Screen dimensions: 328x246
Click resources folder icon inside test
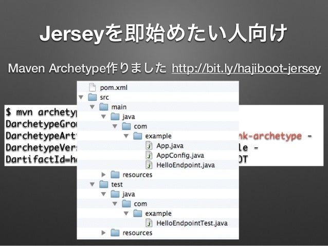click(x=115, y=233)
